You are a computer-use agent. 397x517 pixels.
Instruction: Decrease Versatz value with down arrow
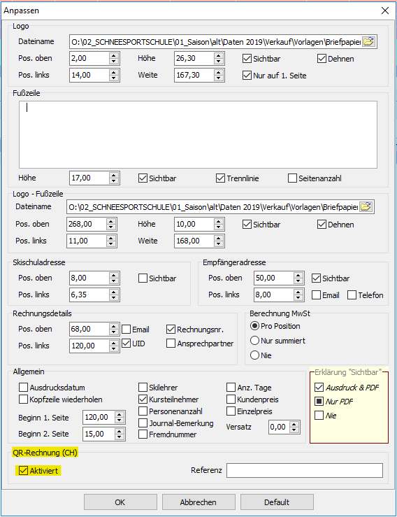point(294,430)
